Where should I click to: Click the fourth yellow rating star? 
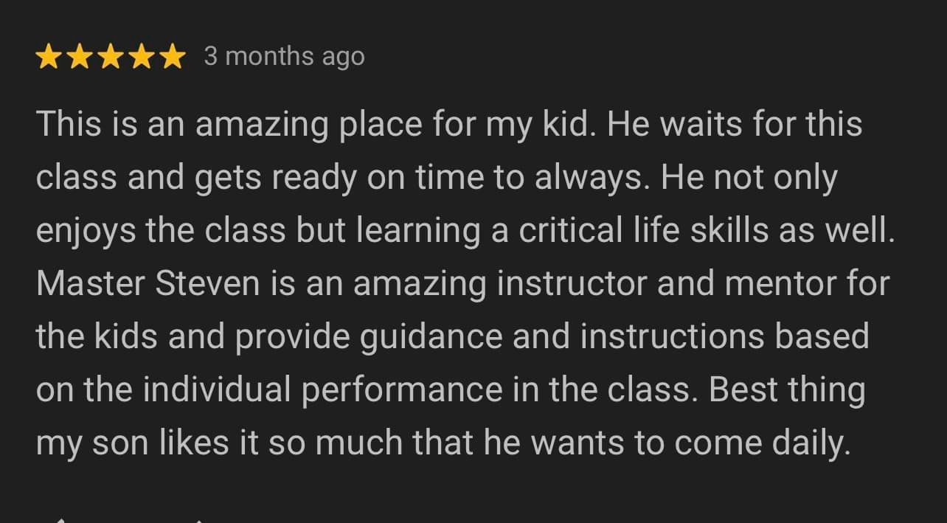coord(142,57)
